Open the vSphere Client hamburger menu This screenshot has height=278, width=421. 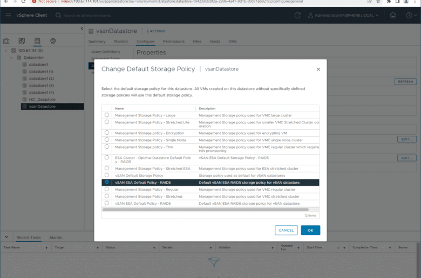point(8,15)
